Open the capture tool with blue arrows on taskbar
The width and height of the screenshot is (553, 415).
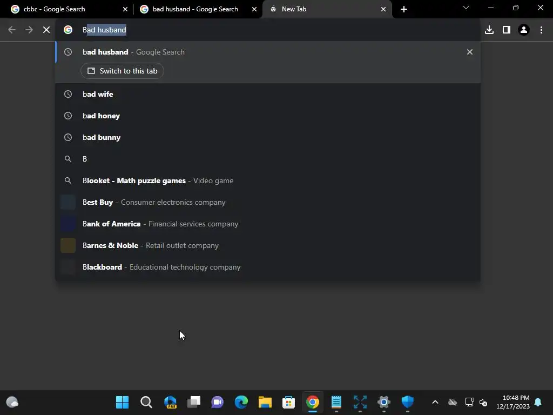(360, 402)
